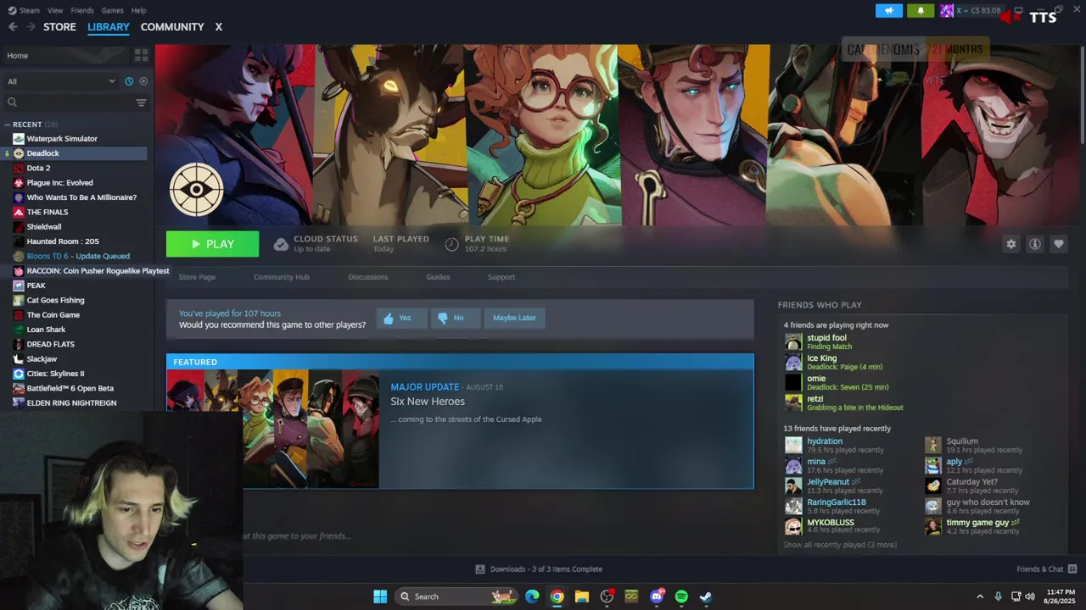Viewport: 1086px width, 610px height.
Task: Open the COMMUNITY tab
Action: [x=172, y=27]
